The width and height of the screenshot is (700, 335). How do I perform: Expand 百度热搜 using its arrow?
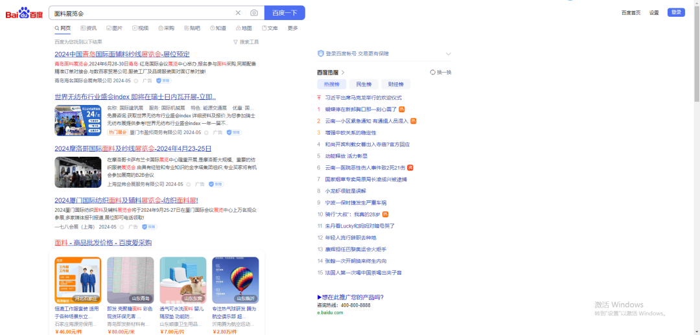343,73
